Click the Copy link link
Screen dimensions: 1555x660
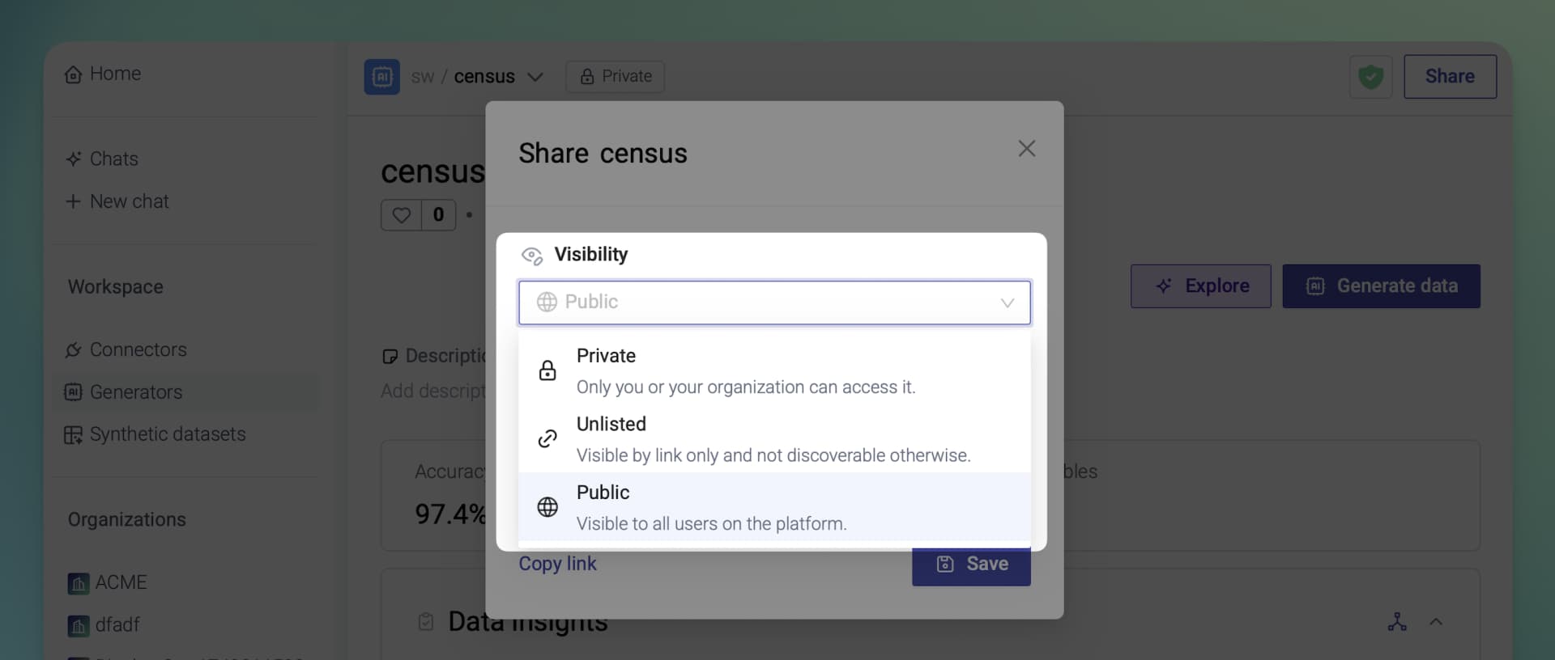point(557,564)
